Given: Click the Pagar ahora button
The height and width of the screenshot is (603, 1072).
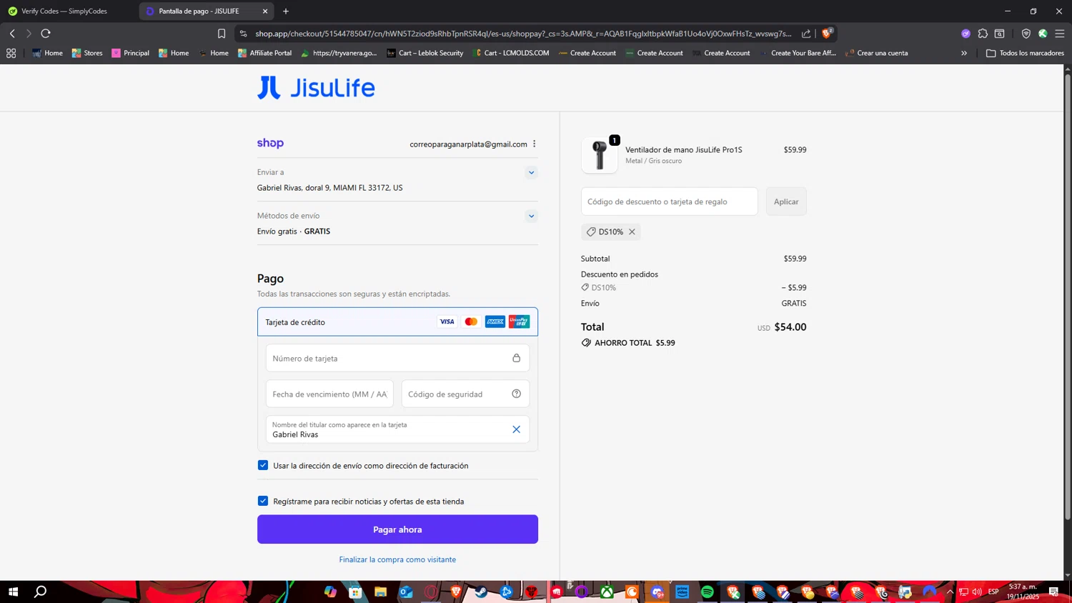Looking at the screenshot, I should point(397,529).
